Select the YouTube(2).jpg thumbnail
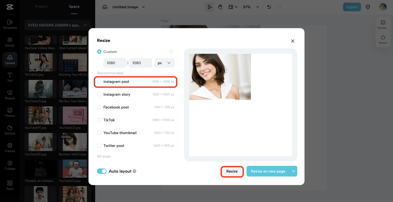 click(x=73, y=116)
